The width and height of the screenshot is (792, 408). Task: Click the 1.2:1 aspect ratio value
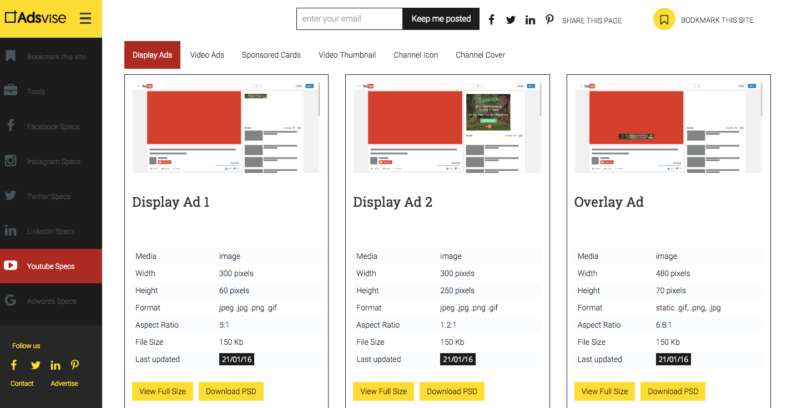(x=449, y=325)
